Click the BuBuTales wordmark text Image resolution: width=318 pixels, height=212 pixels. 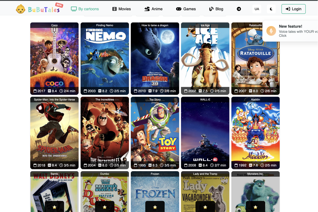coord(44,10)
